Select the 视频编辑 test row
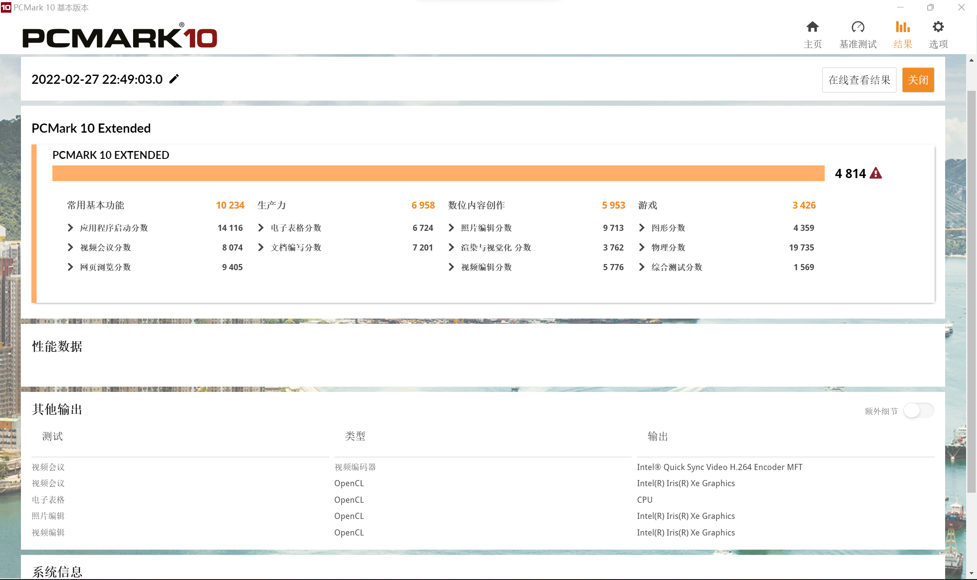This screenshot has height=580, width=977. click(x=48, y=532)
